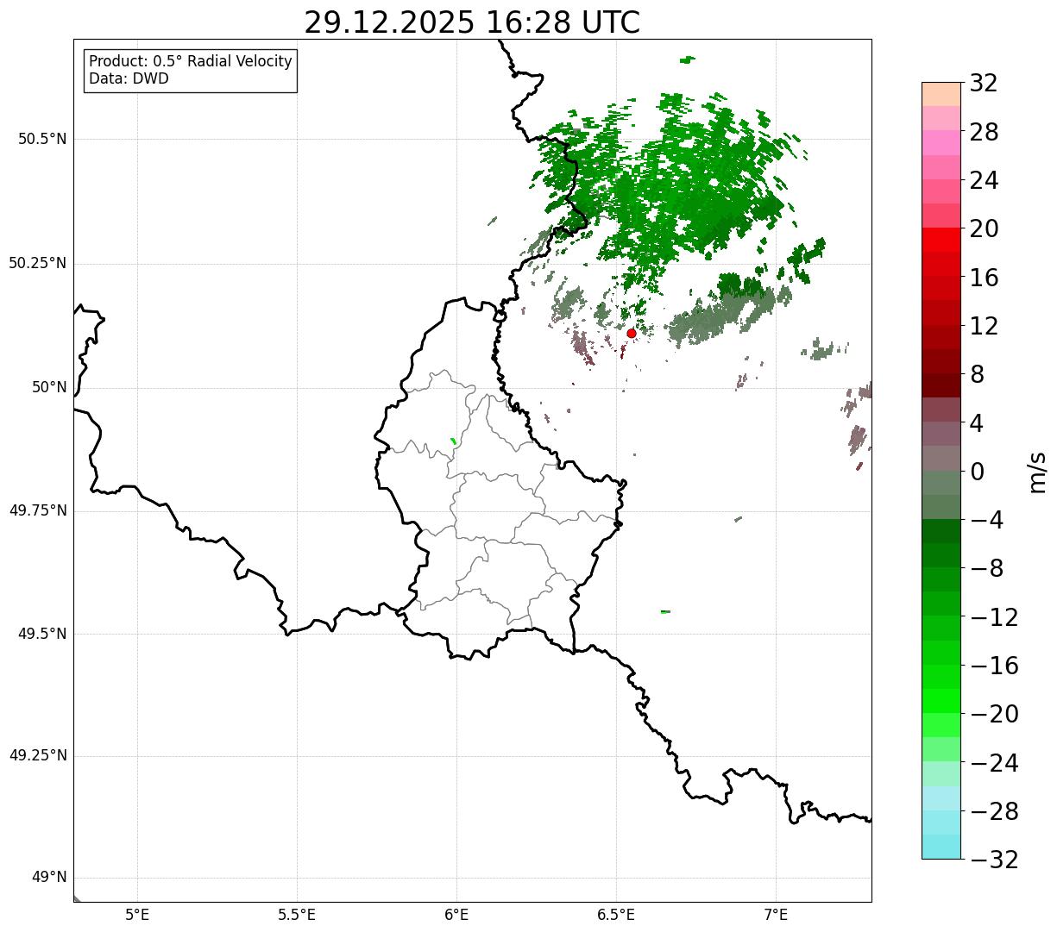The image size is (1057, 932).
Task: Click the 'Data: DWD' label
Action: [129, 78]
